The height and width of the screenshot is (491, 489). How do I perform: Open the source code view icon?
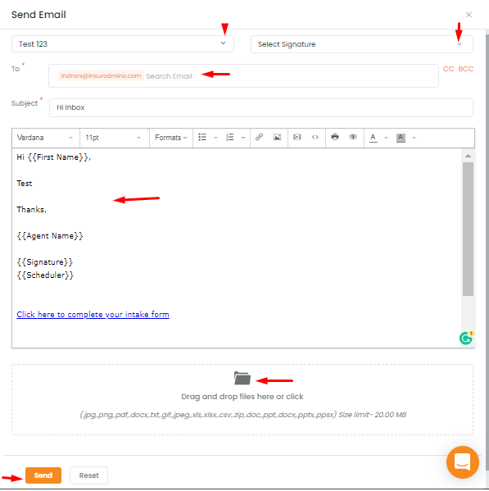pyautogui.click(x=315, y=137)
